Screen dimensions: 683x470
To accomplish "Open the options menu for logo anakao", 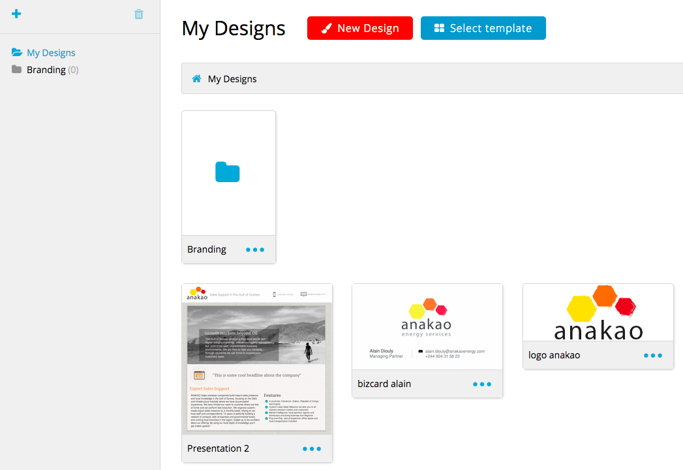I will (652, 355).
